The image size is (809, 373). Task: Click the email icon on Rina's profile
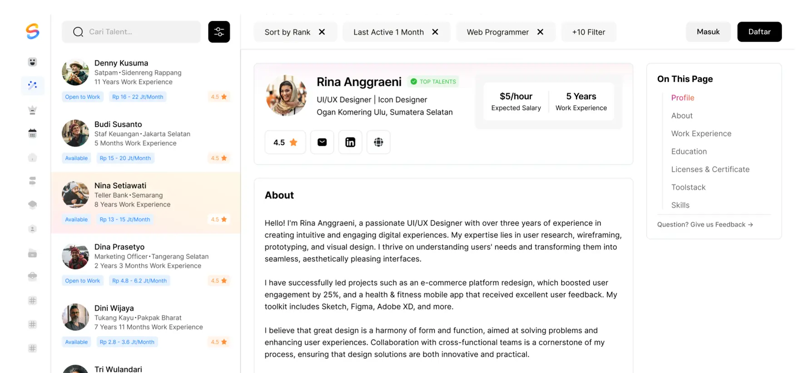pyautogui.click(x=322, y=142)
